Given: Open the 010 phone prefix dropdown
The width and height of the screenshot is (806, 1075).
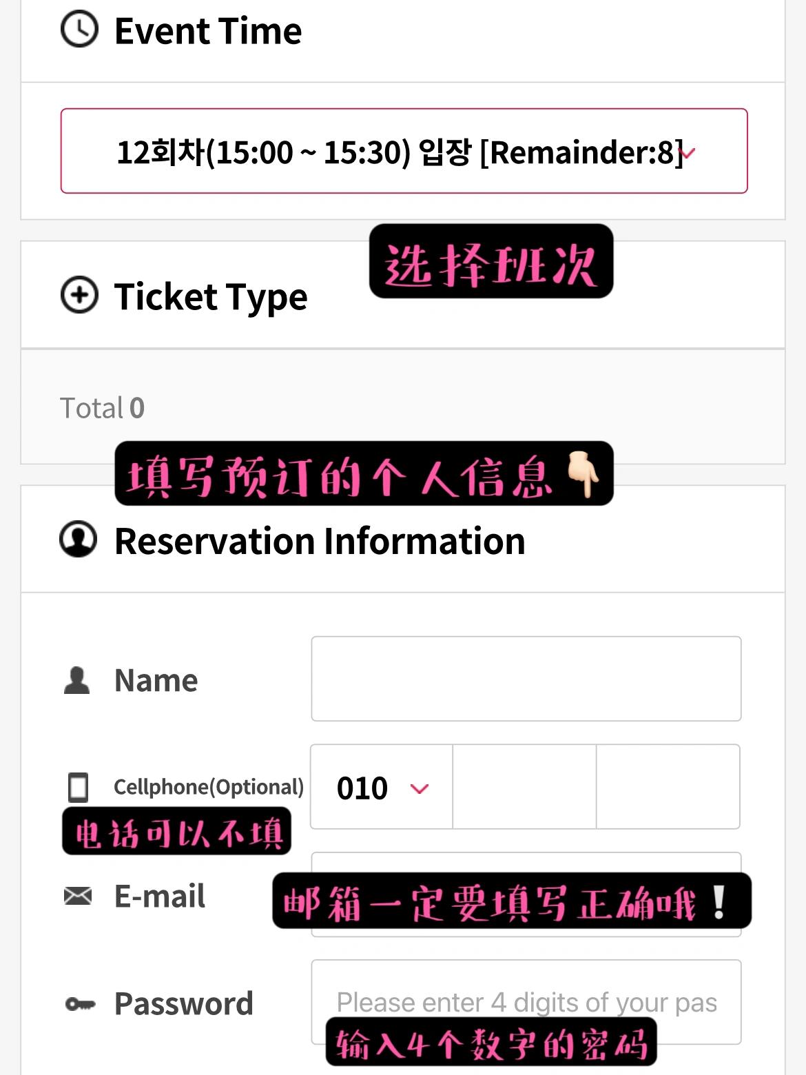Looking at the screenshot, I should tap(382, 787).
